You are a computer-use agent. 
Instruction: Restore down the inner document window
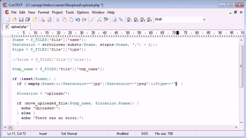pos(236,12)
